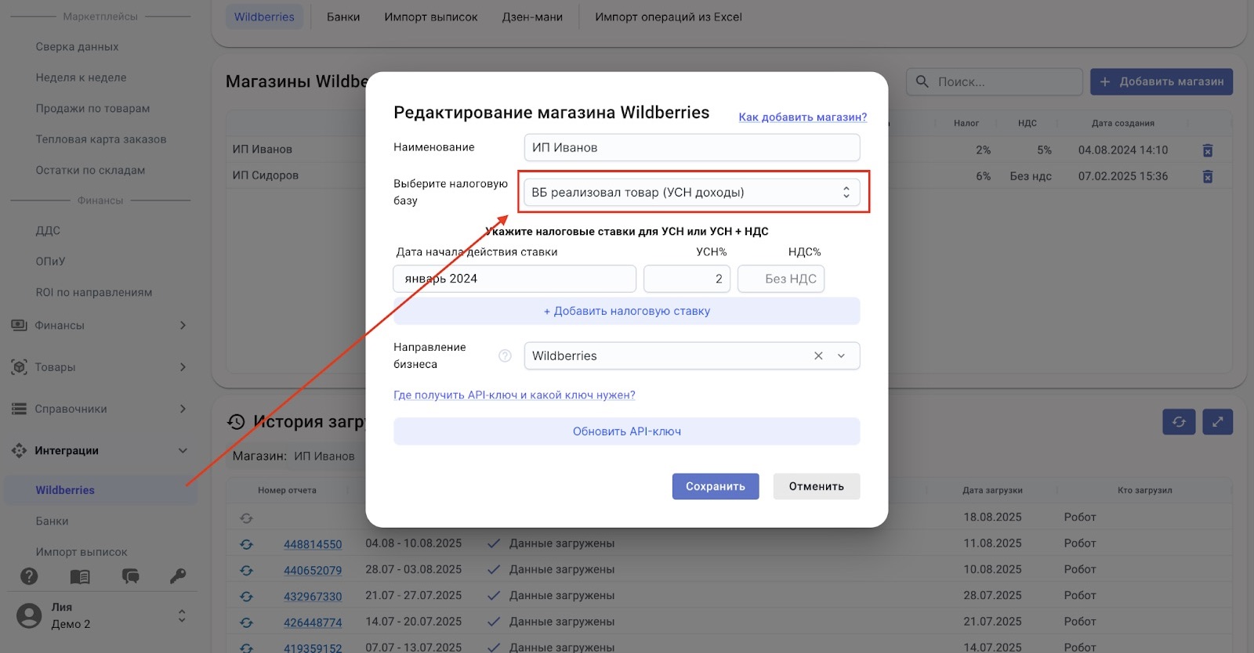Open Продажи по товарам report

coord(92,109)
